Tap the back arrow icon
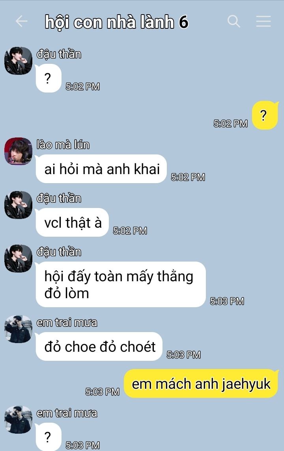The height and width of the screenshot is (451, 284). coord(21,21)
